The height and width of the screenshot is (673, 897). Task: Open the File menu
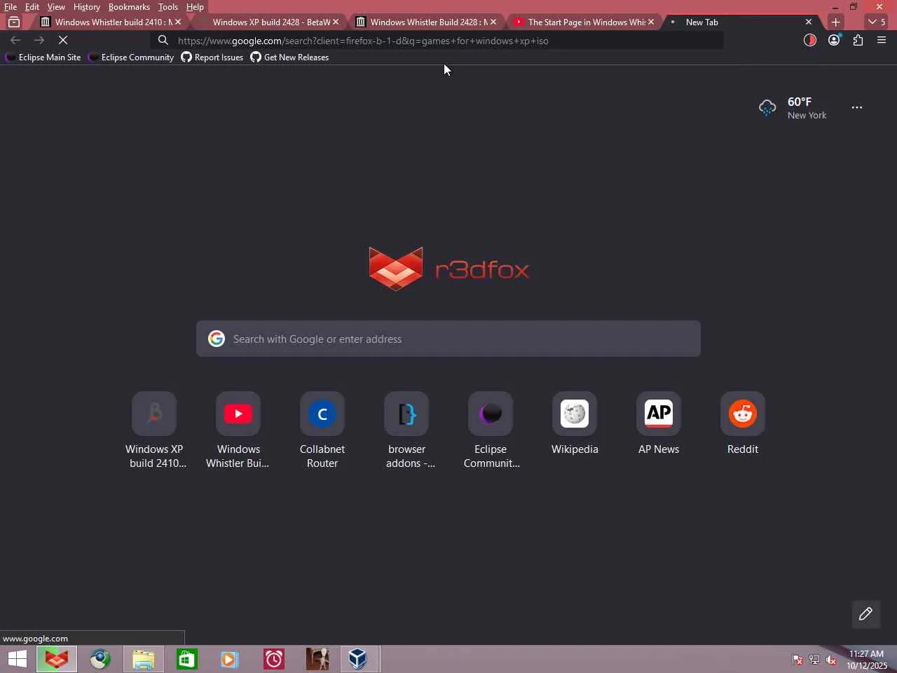pos(11,7)
